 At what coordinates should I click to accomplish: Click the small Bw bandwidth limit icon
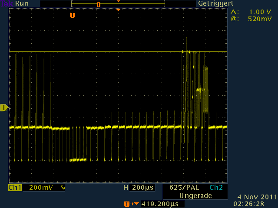click(x=63, y=188)
